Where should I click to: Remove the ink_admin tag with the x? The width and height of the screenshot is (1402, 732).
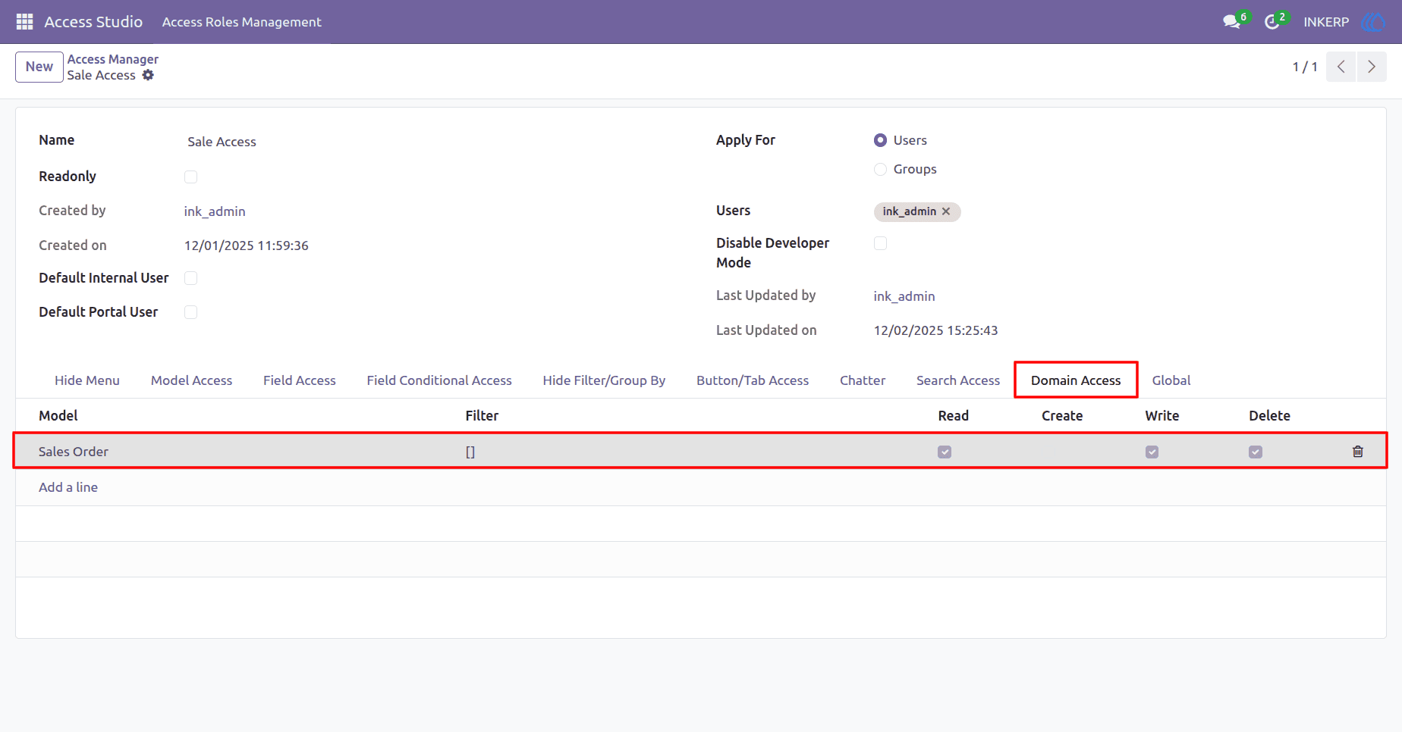(946, 211)
